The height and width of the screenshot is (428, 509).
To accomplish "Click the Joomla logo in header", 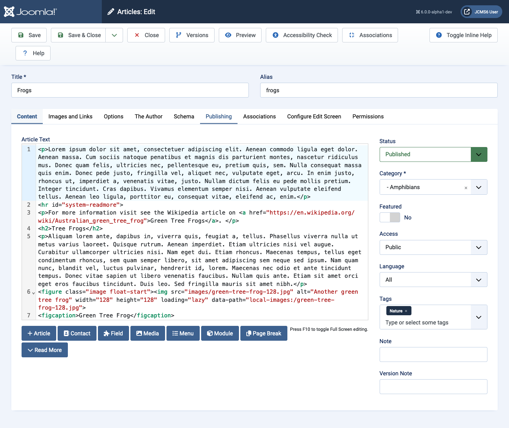I will tap(30, 12).
